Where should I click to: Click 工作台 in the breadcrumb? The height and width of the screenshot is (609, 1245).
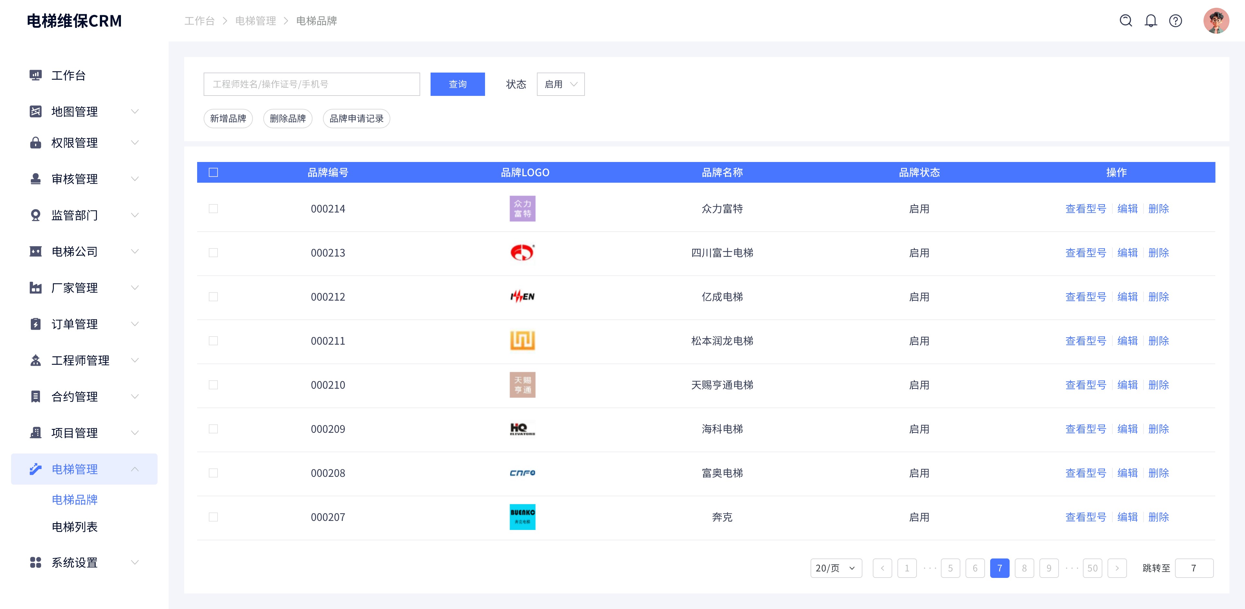click(x=199, y=21)
